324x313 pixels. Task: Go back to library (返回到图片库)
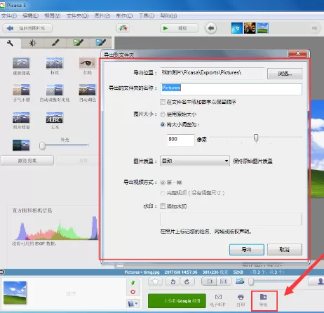[x=27, y=28]
